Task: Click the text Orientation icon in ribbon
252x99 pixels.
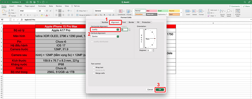Action: 69,11
